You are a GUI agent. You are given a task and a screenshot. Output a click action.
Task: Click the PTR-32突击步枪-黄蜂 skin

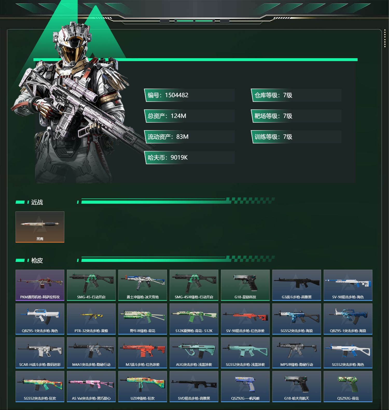click(91, 319)
